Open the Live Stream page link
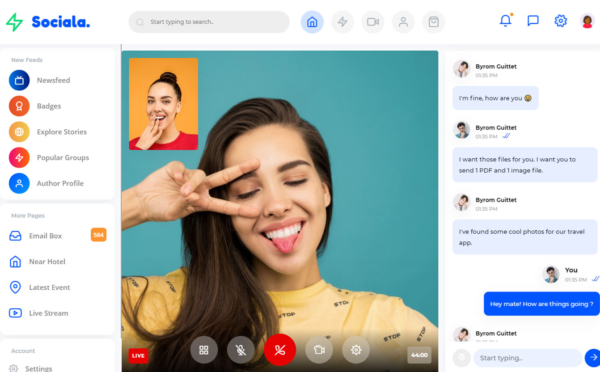 tap(48, 313)
